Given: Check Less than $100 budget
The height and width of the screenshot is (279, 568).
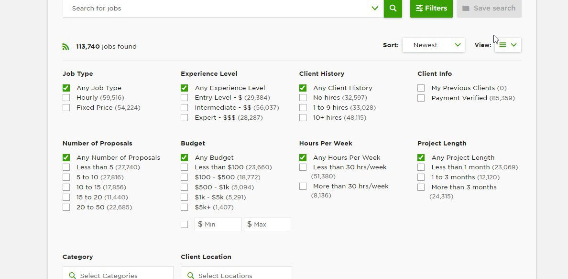Looking at the screenshot, I should click(185, 167).
